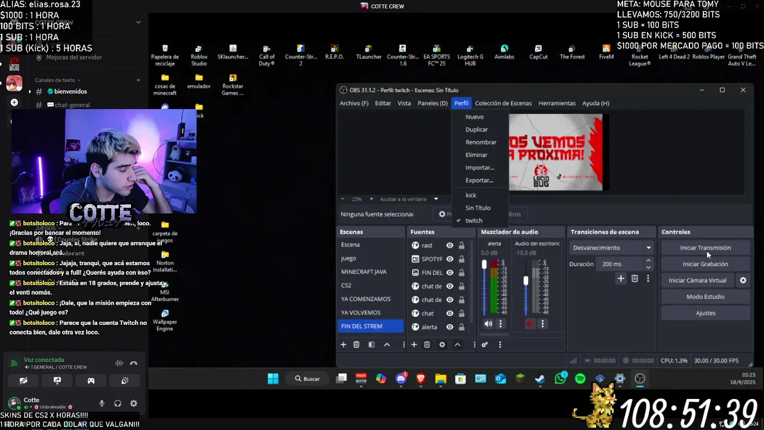Image resolution: width=764 pixels, height=430 pixels.
Task: Toggle visibility of the SPOTYF source
Action: click(x=450, y=259)
